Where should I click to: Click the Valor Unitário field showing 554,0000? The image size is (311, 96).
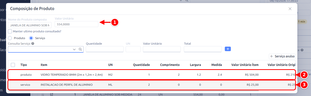(76, 24)
